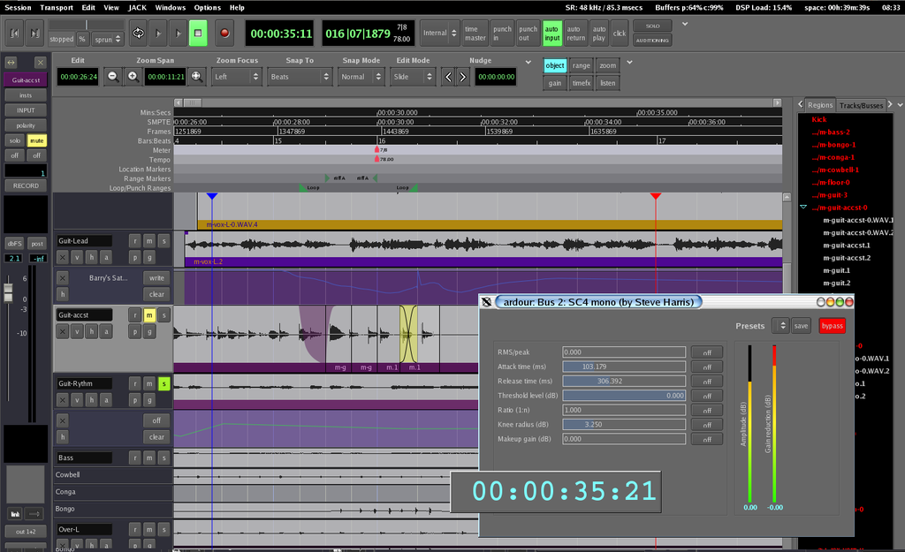This screenshot has width=905, height=552.
Task: Open the Presets dropdown in the SC4 window
Action: click(780, 326)
